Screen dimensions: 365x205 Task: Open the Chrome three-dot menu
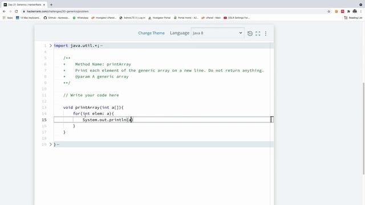[361, 11]
